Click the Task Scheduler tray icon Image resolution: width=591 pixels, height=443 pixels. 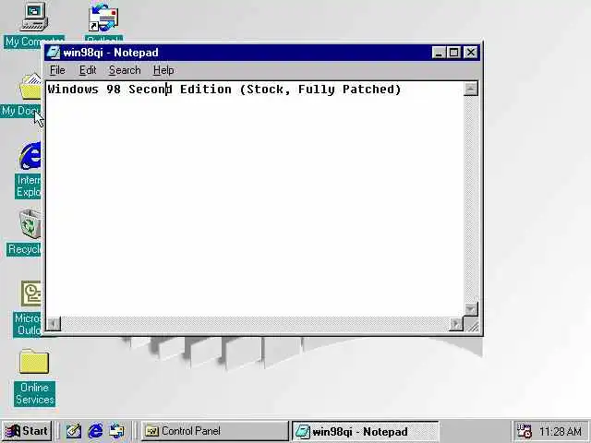click(x=524, y=431)
